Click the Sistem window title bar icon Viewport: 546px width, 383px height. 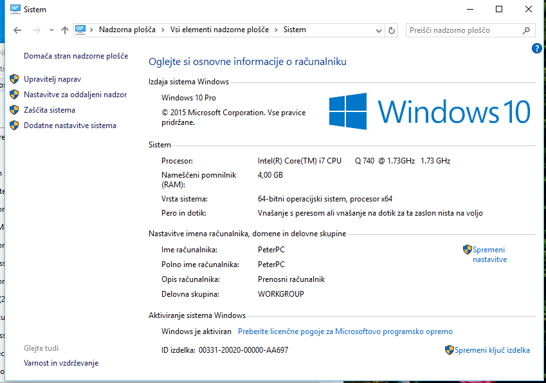point(15,10)
